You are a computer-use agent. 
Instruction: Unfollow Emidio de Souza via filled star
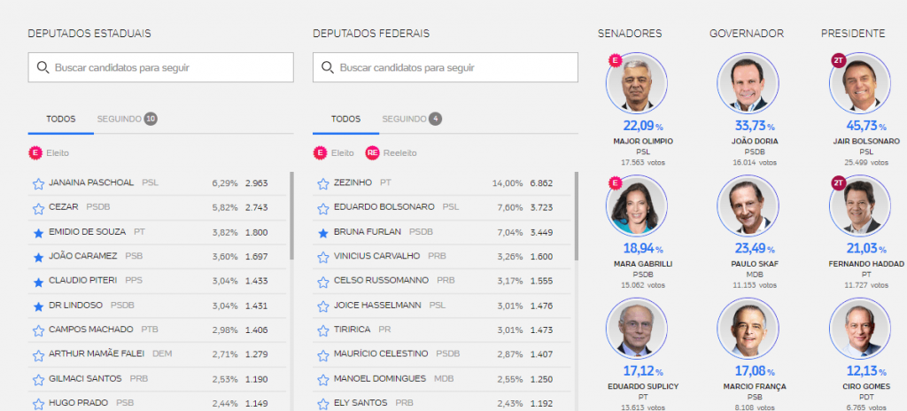coord(38,233)
